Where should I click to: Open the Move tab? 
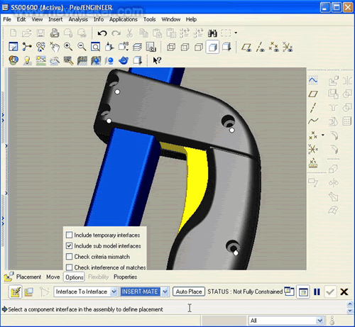click(53, 277)
